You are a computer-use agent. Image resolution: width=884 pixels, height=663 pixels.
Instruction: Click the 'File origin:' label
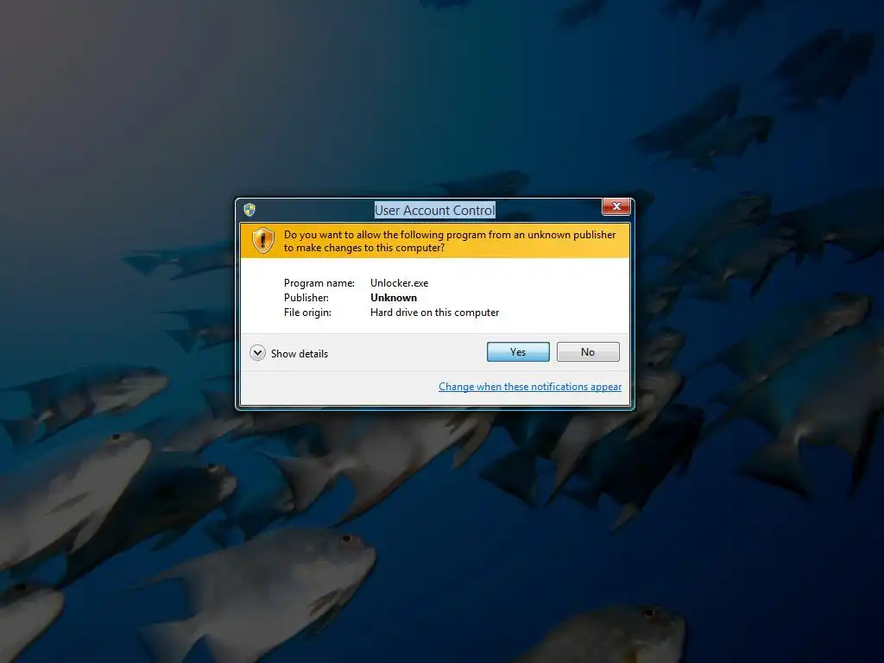coord(307,313)
